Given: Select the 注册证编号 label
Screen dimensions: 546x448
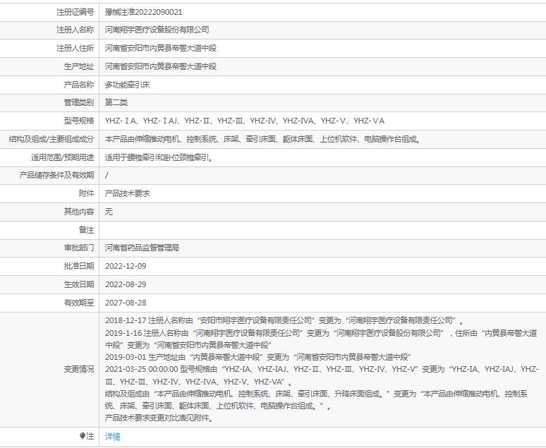Looking at the screenshot, I should pos(75,12).
